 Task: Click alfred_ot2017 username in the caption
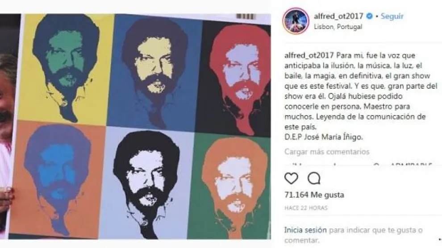[309, 55]
